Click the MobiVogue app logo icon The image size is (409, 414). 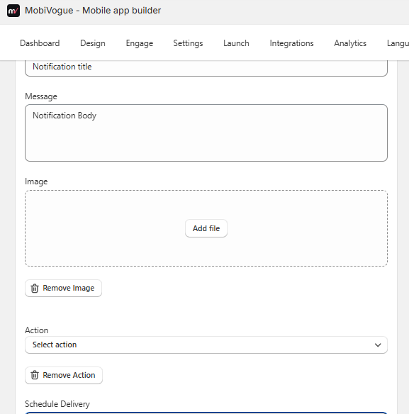13,11
